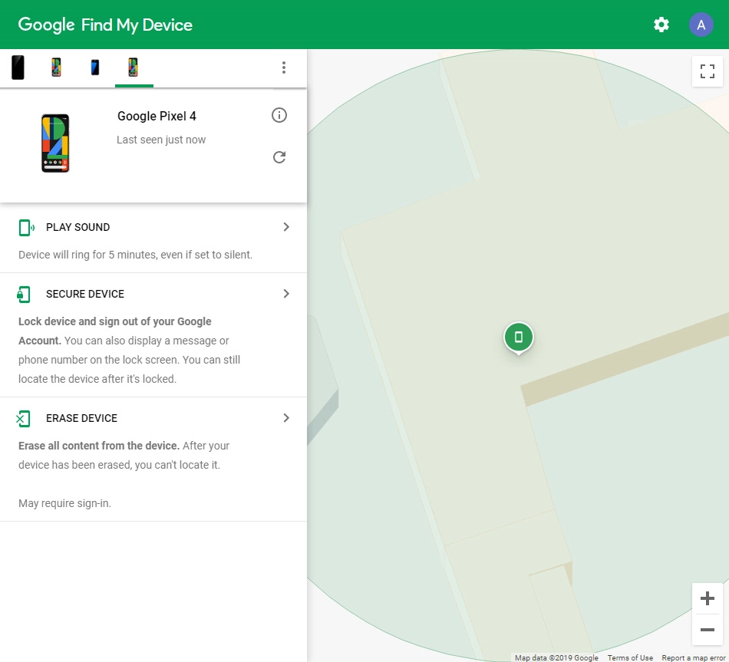729x662 pixels.
Task: Expand the Erase Device chevron
Action: [286, 418]
